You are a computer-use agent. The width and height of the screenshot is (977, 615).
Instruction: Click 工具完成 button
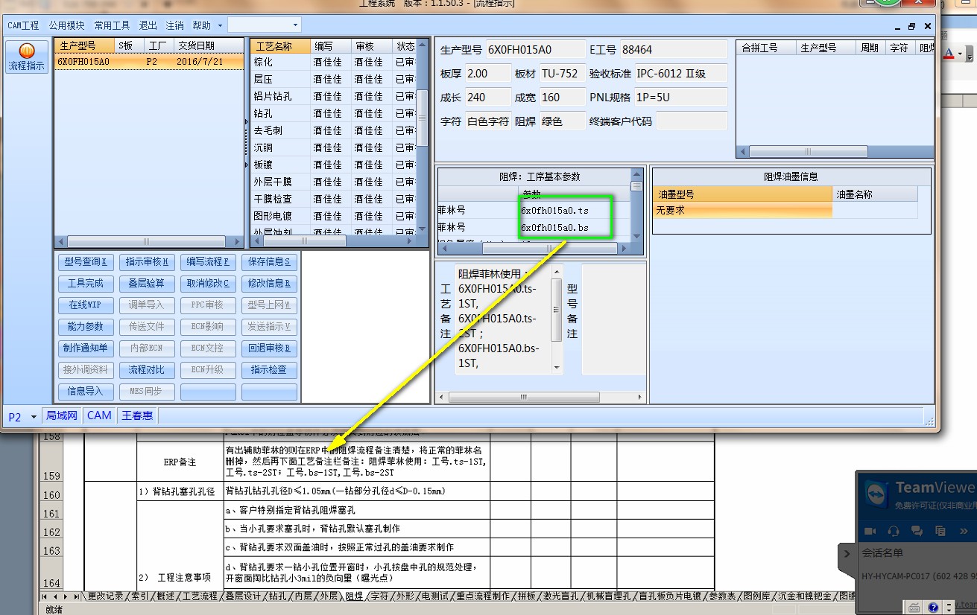click(x=86, y=284)
